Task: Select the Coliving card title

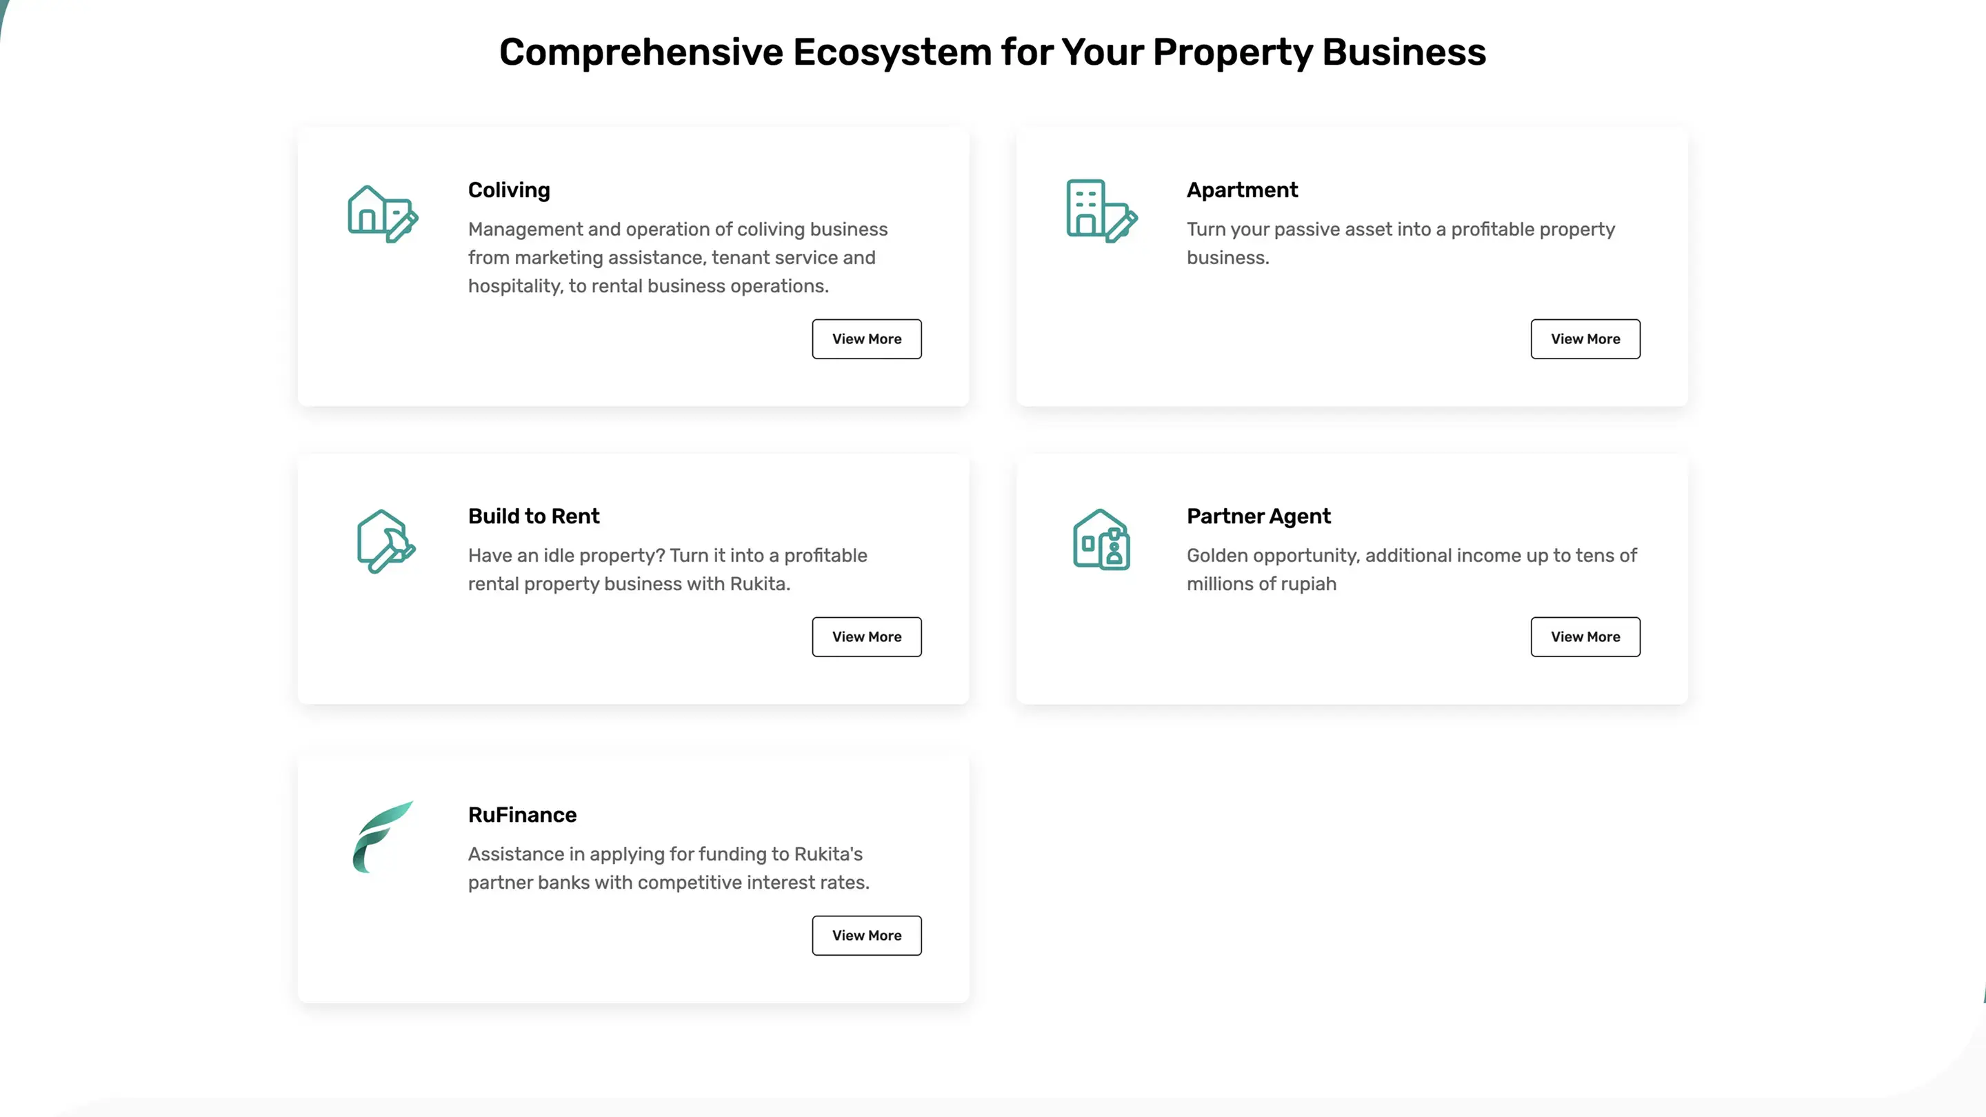Action: click(x=509, y=190)
